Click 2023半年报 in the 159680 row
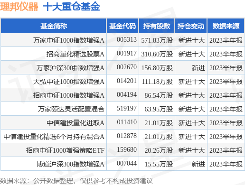The image size is (245, 185). [226, 150]
